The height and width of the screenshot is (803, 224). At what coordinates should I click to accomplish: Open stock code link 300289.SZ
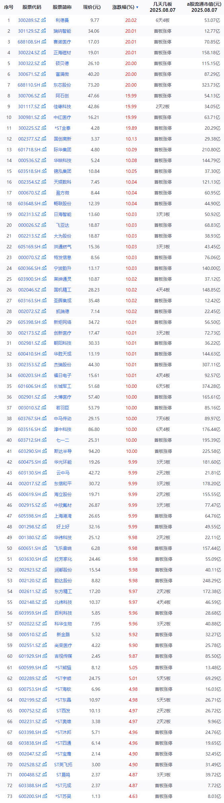coord(29,20)
